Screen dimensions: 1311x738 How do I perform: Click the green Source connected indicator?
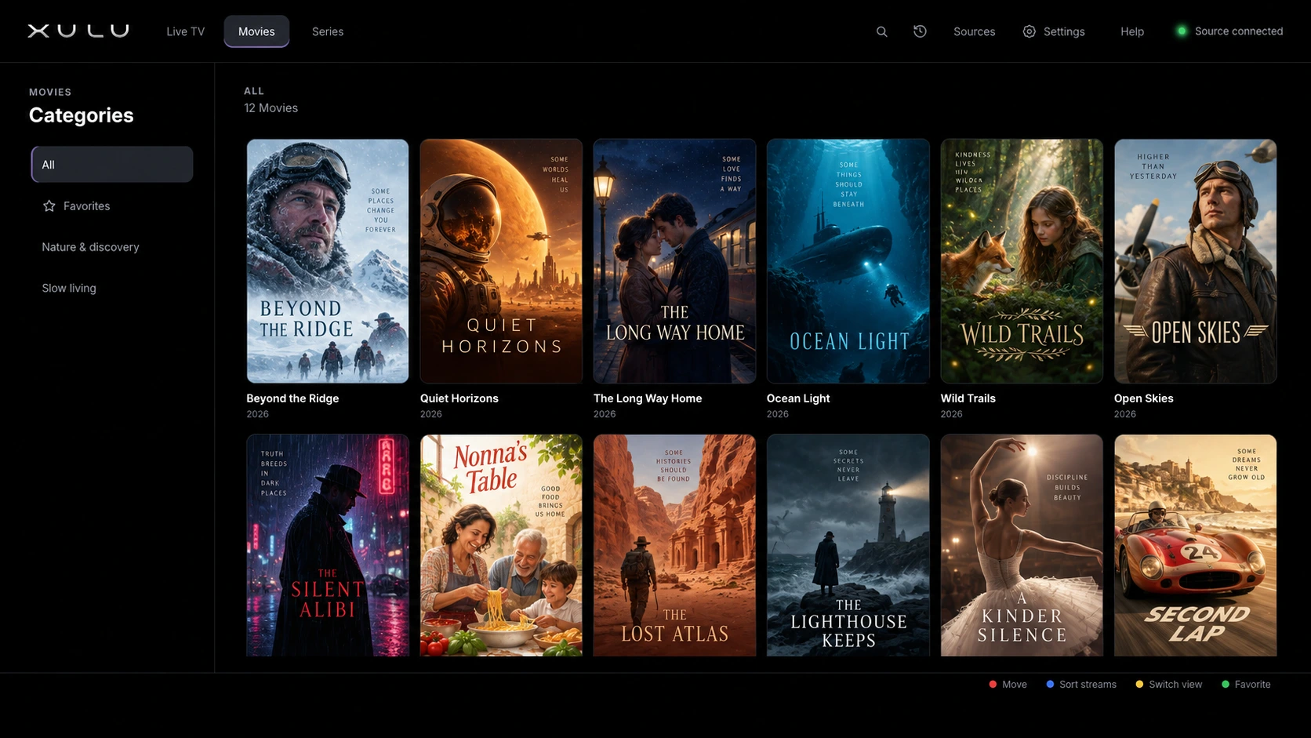pos(1182,31)
